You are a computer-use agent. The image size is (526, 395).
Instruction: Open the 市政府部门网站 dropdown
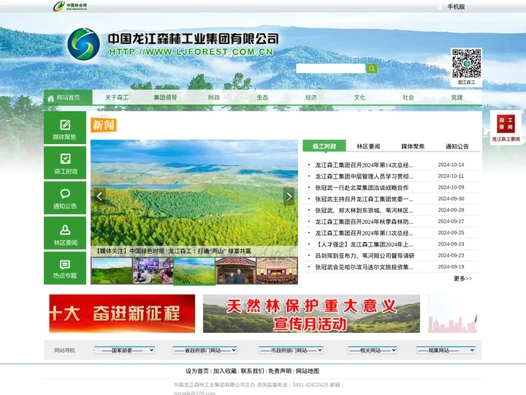point(291,350)
